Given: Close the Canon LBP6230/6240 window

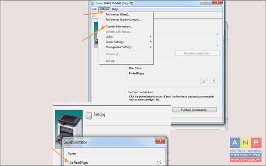Looking at the screenshot, I should (x=217, y=2).
